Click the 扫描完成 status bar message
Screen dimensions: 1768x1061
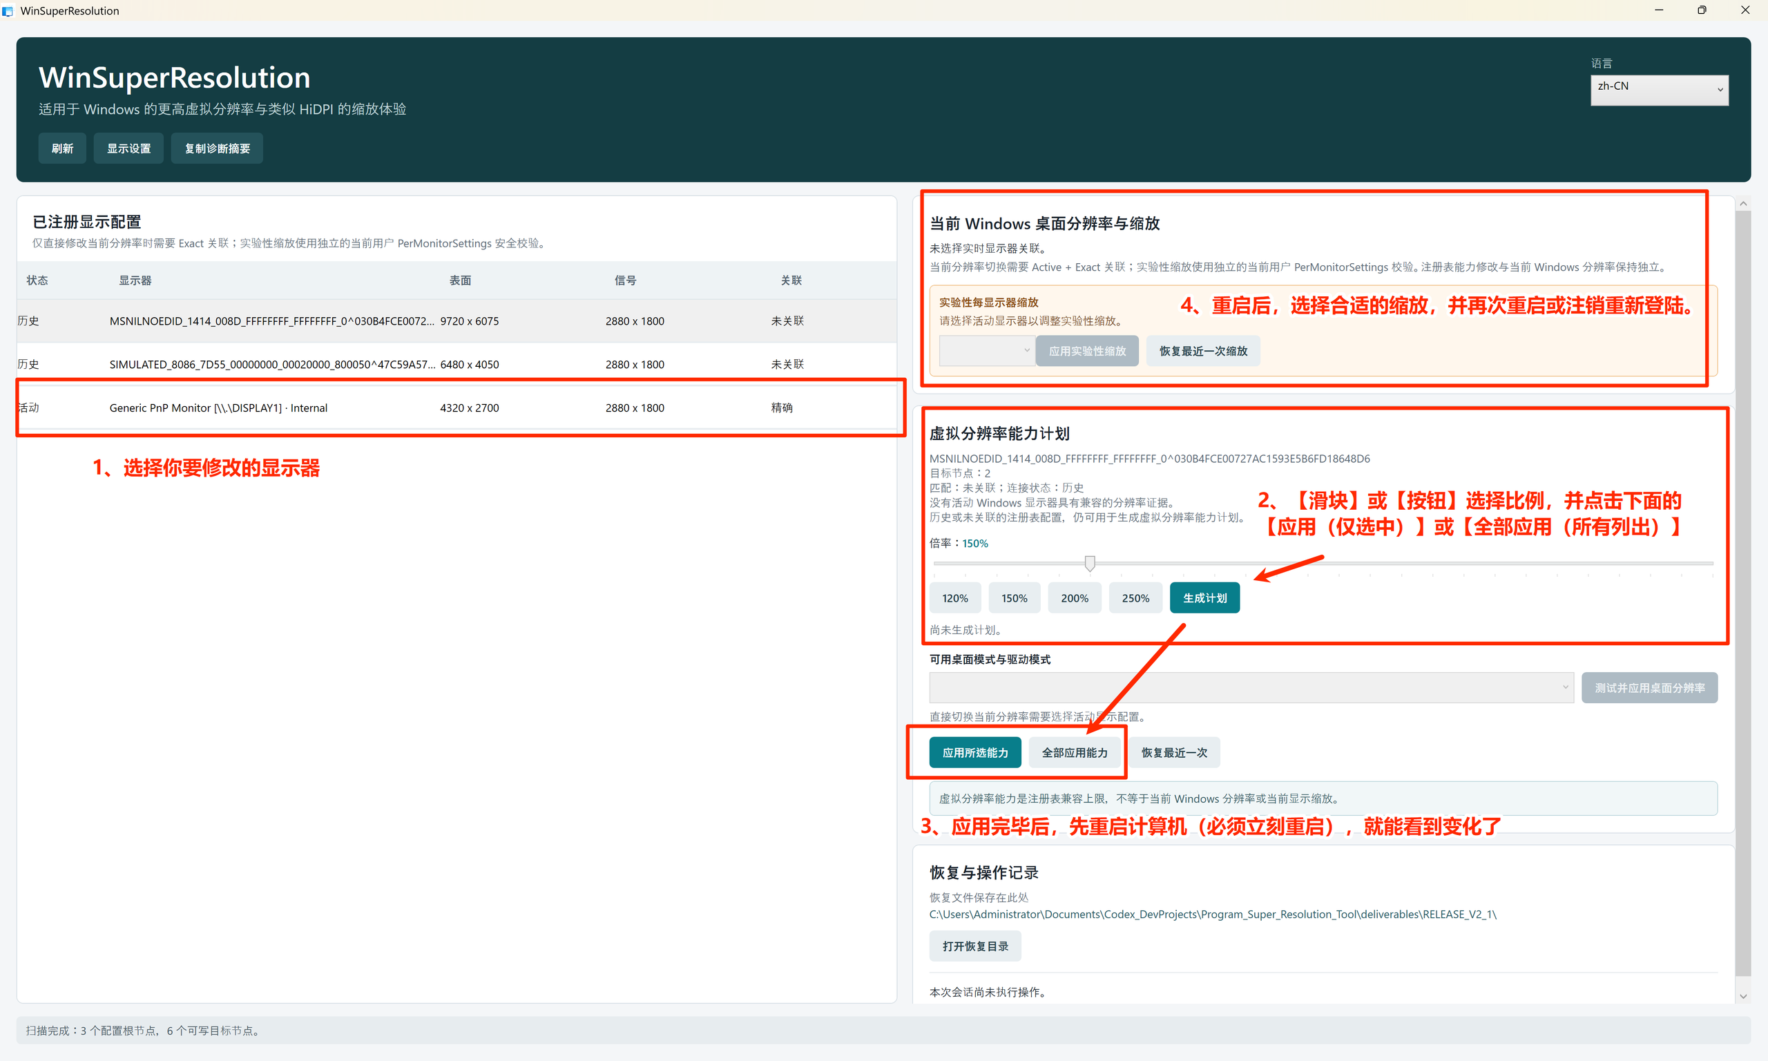tap(144, 1030)
